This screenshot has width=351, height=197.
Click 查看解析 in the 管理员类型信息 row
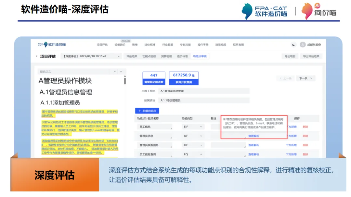[253, 145]
